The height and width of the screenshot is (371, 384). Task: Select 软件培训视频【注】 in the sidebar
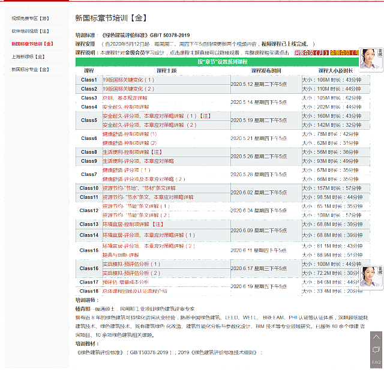pyautogui.click(x=30, y=31)
